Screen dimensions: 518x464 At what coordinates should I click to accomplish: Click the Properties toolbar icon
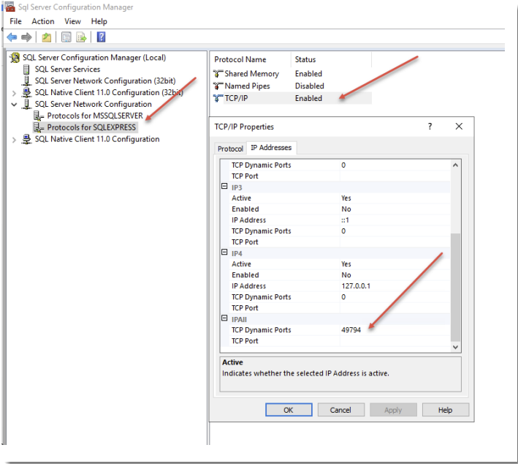66,37
